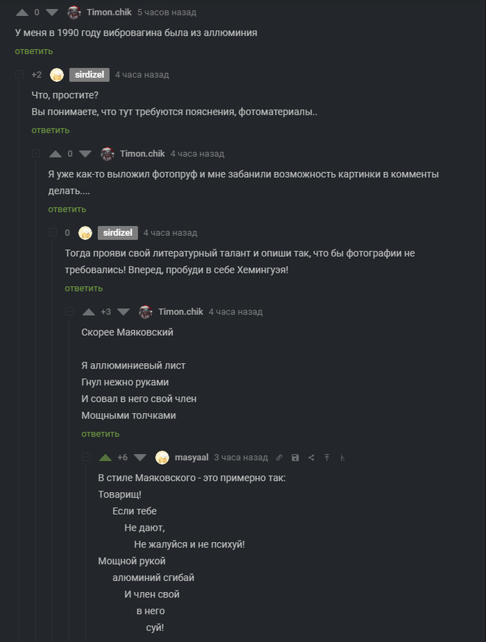
Task: Save masyaal's comment with the floppy icon
Action: point(295,457)
